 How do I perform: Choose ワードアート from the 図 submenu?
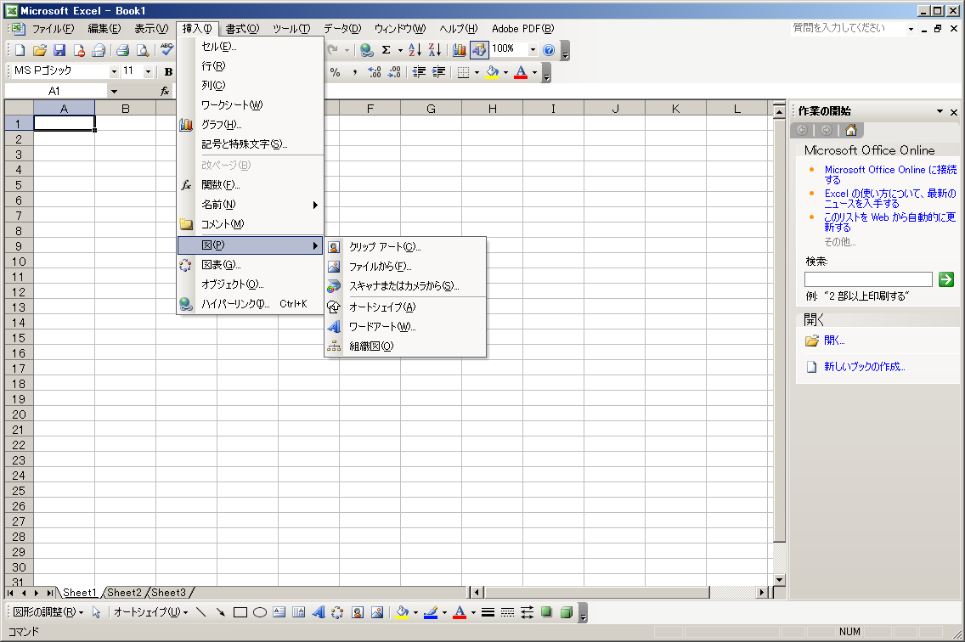pyautogui.click(x=382, y=327)
